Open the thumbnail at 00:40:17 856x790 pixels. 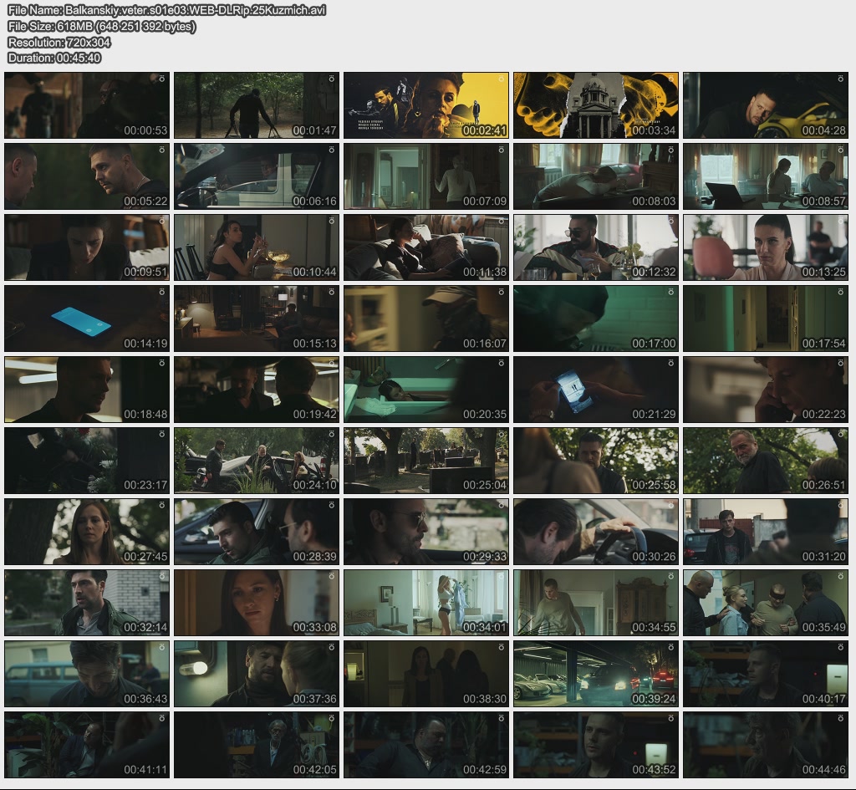coord(766,675)
